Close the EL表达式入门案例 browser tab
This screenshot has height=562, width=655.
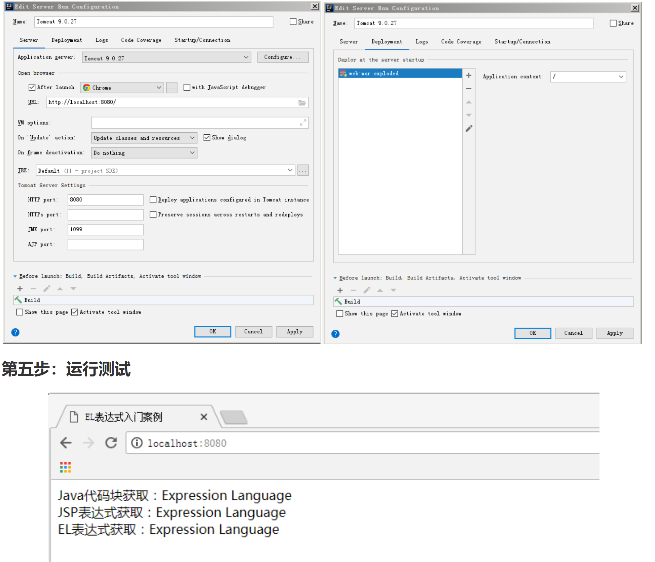tap(204, 417)
